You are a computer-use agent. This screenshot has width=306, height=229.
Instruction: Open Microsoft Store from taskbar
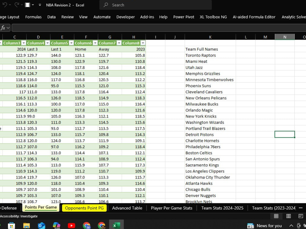(11, 226)
